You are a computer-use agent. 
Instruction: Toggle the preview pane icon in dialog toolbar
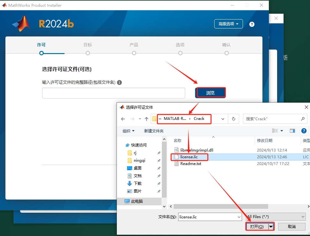click(292, 130)
